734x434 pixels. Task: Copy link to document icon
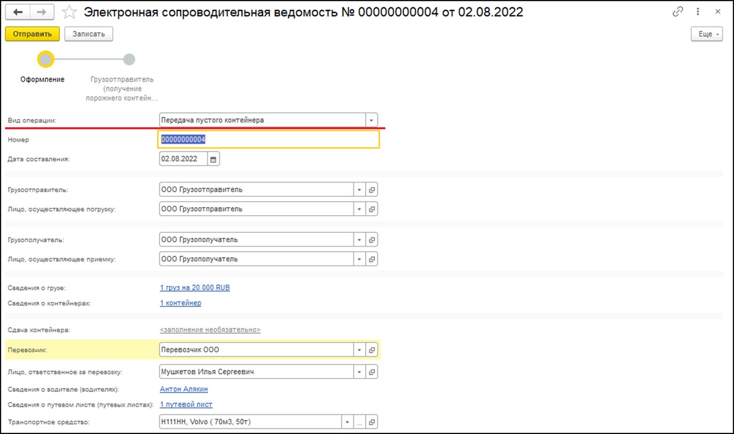(x=678, y=12)
